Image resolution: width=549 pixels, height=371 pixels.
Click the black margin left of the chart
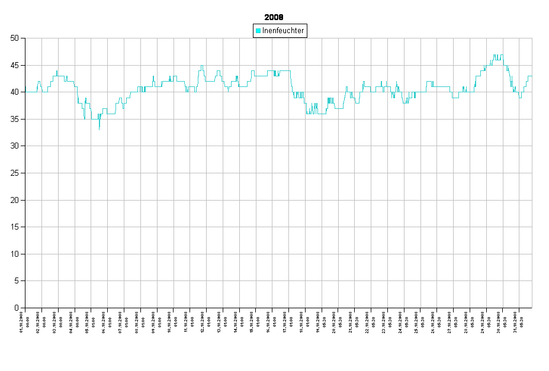[12, 178]
